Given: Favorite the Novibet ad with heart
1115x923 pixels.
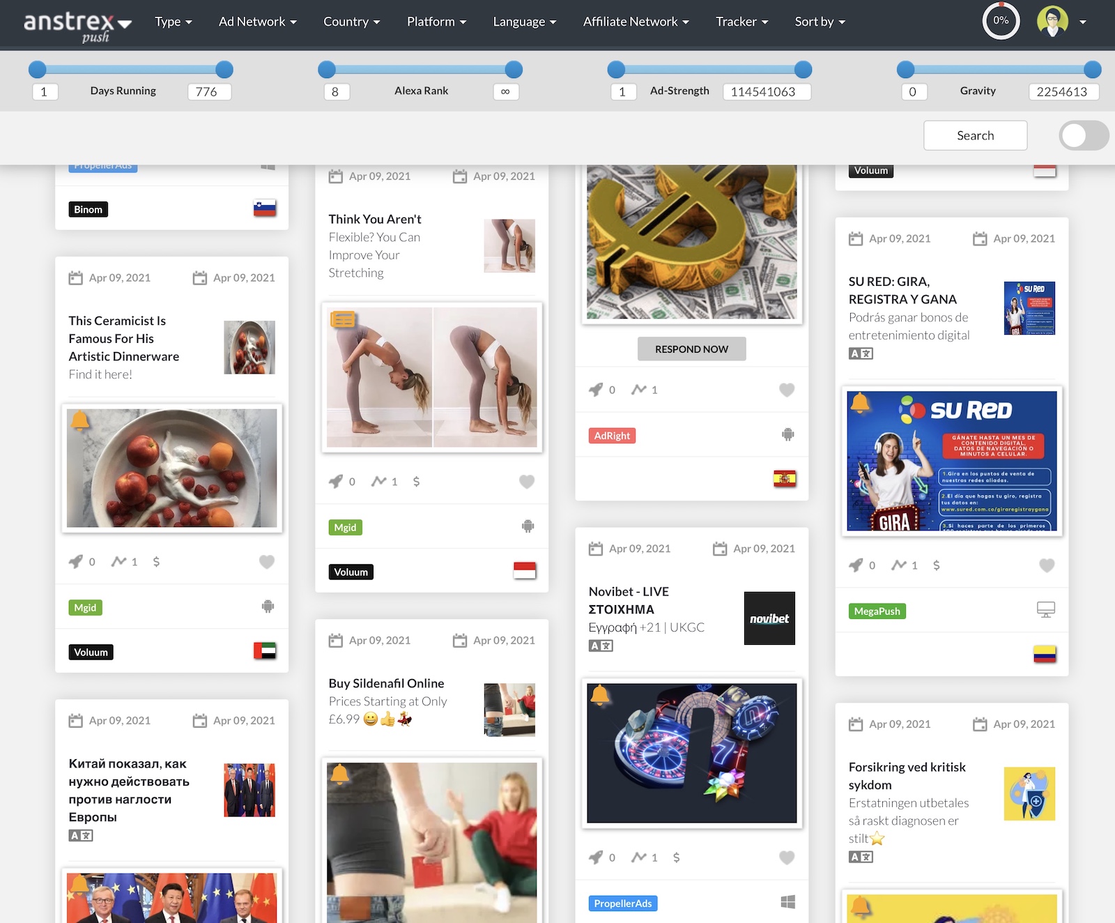Looking at the screenshot, I should tap(786, 857).
